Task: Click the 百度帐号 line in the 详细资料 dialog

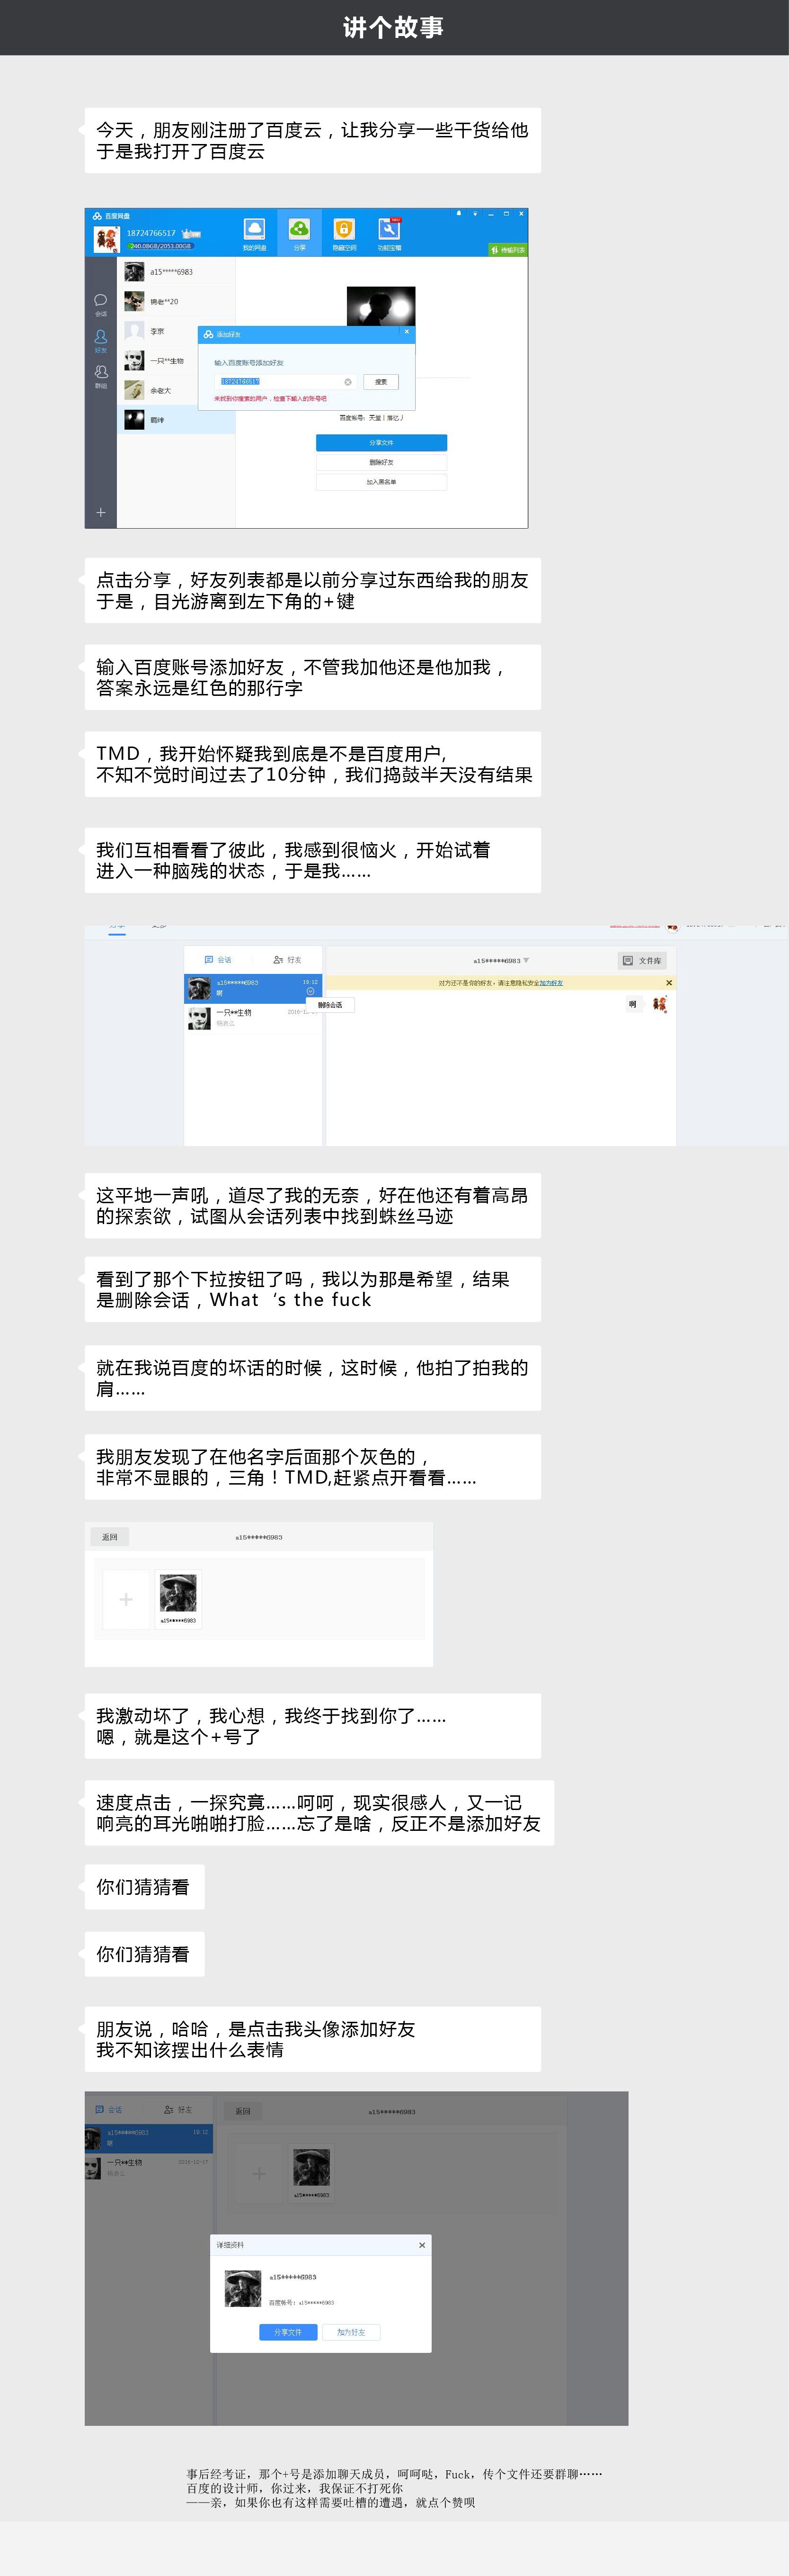Action: click(301, 2303)
